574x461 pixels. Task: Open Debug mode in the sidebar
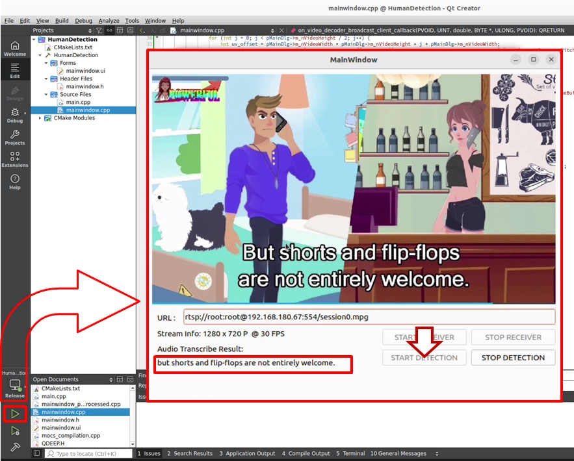pyautogui.click(x=15, y=115)
